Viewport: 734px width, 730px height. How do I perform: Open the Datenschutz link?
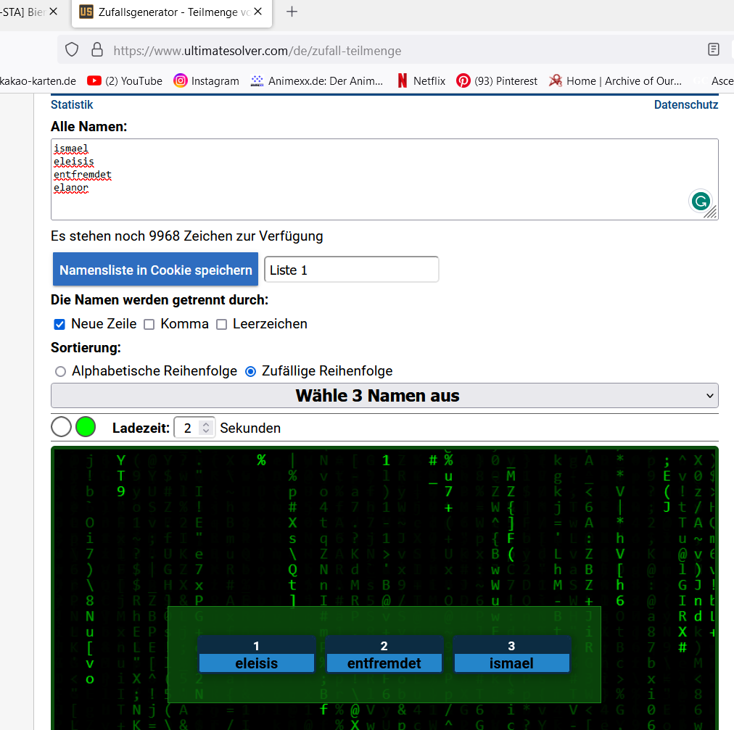click(x=685, y=104)
